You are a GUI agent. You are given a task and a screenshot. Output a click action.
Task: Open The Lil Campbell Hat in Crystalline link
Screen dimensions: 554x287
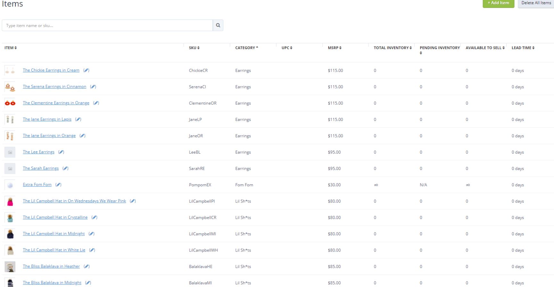55,217
